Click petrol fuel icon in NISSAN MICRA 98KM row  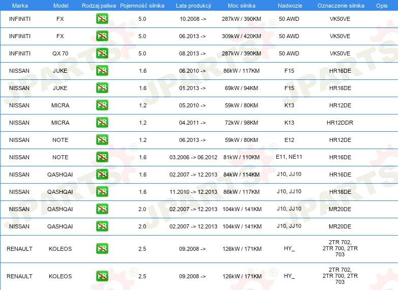[102, 122]
